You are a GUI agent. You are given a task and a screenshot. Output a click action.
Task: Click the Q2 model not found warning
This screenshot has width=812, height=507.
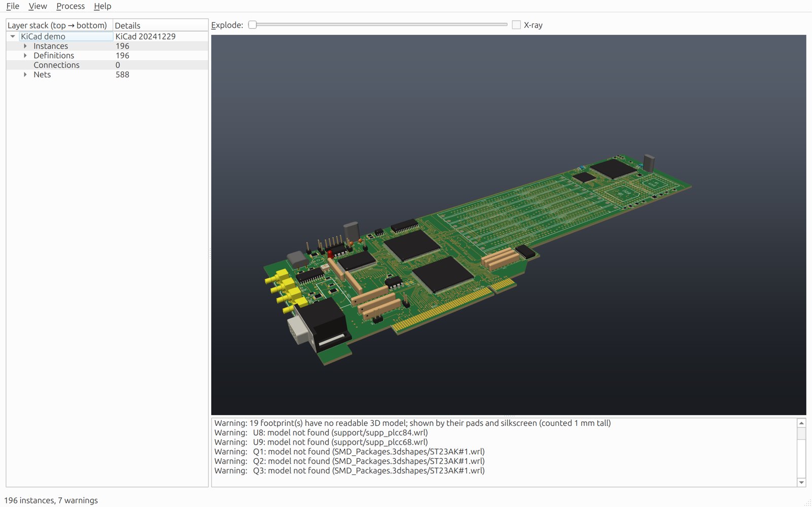(x=350, y=461)
